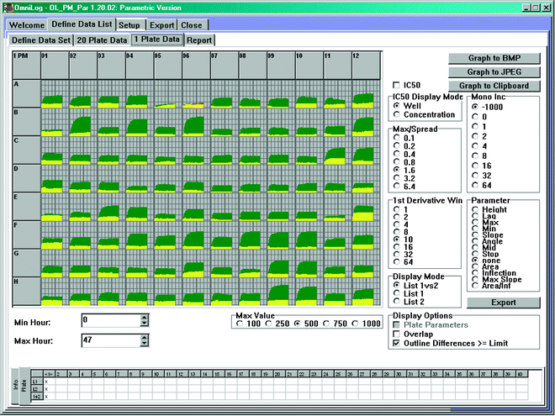Select List 1vs2 display mode
The height and width of the screenshot is (416, 555).
396,285
